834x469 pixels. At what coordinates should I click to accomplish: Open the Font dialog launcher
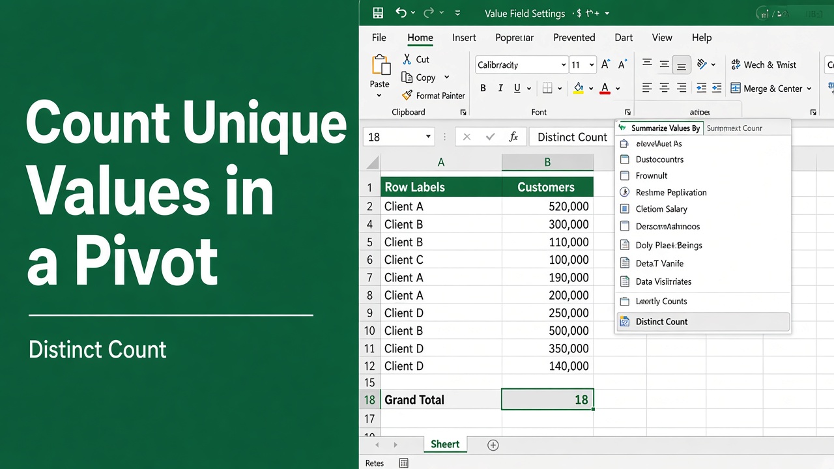[x=627, y=113]
